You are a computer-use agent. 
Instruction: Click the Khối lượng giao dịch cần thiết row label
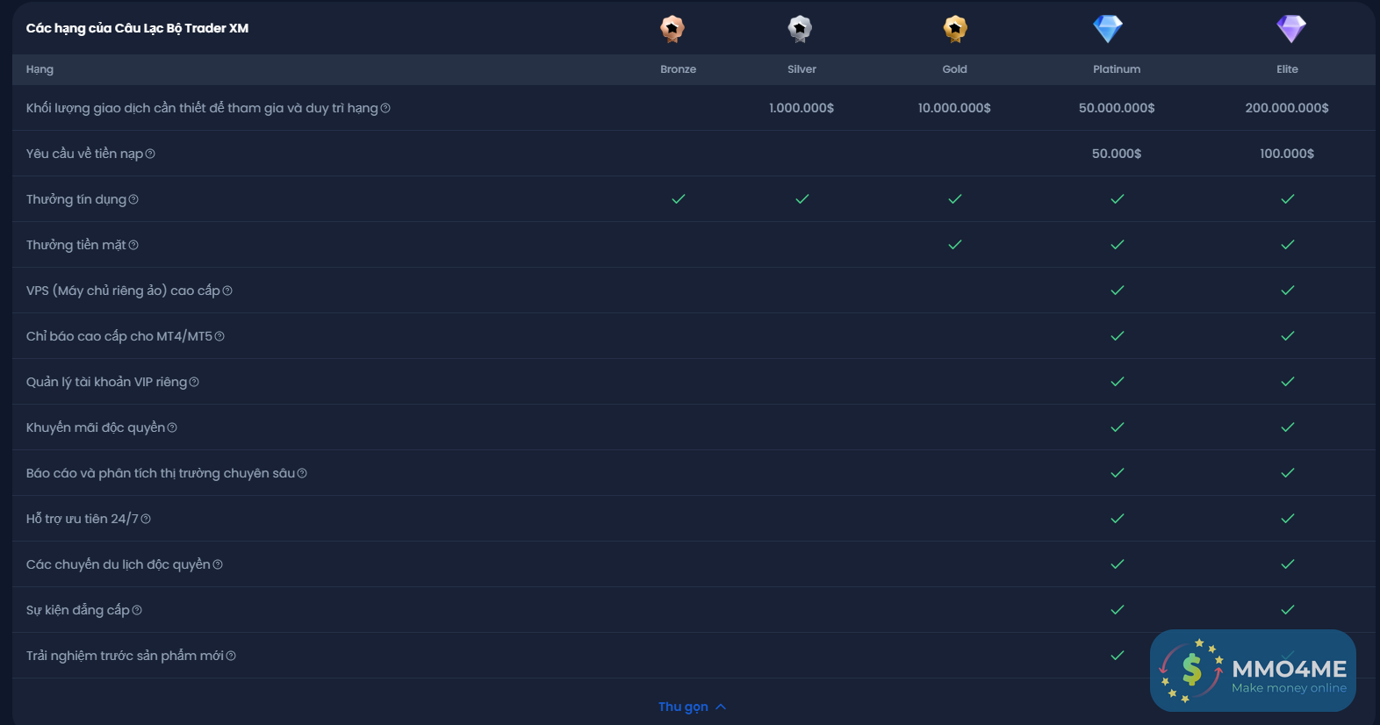coord(202,108)
